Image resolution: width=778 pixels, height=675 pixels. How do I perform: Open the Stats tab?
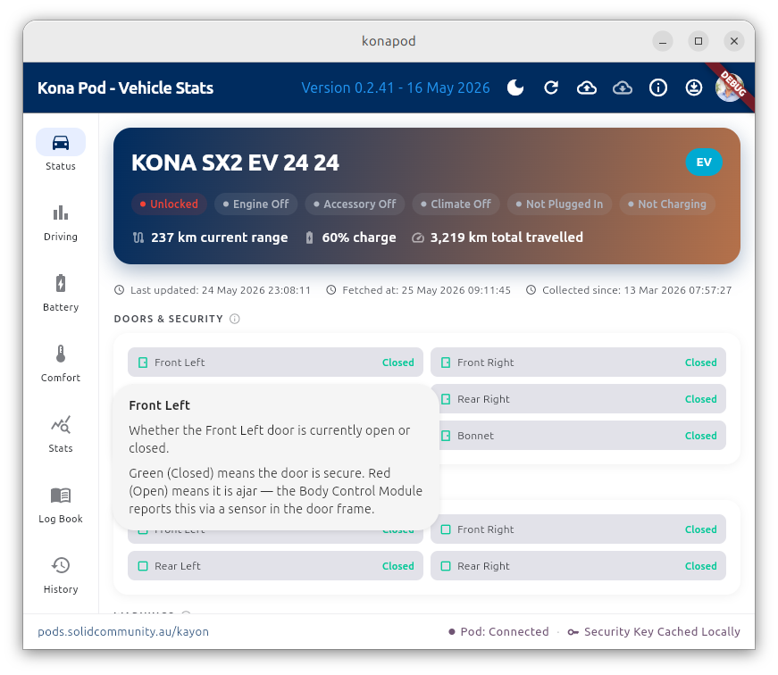61,434
